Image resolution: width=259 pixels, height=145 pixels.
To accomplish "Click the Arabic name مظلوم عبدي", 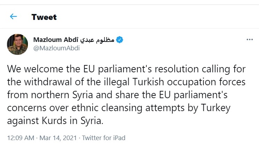I will tap(97, 40).
